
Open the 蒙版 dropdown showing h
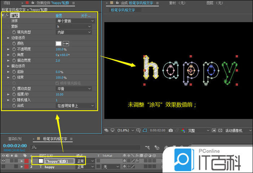coord(74,27)
